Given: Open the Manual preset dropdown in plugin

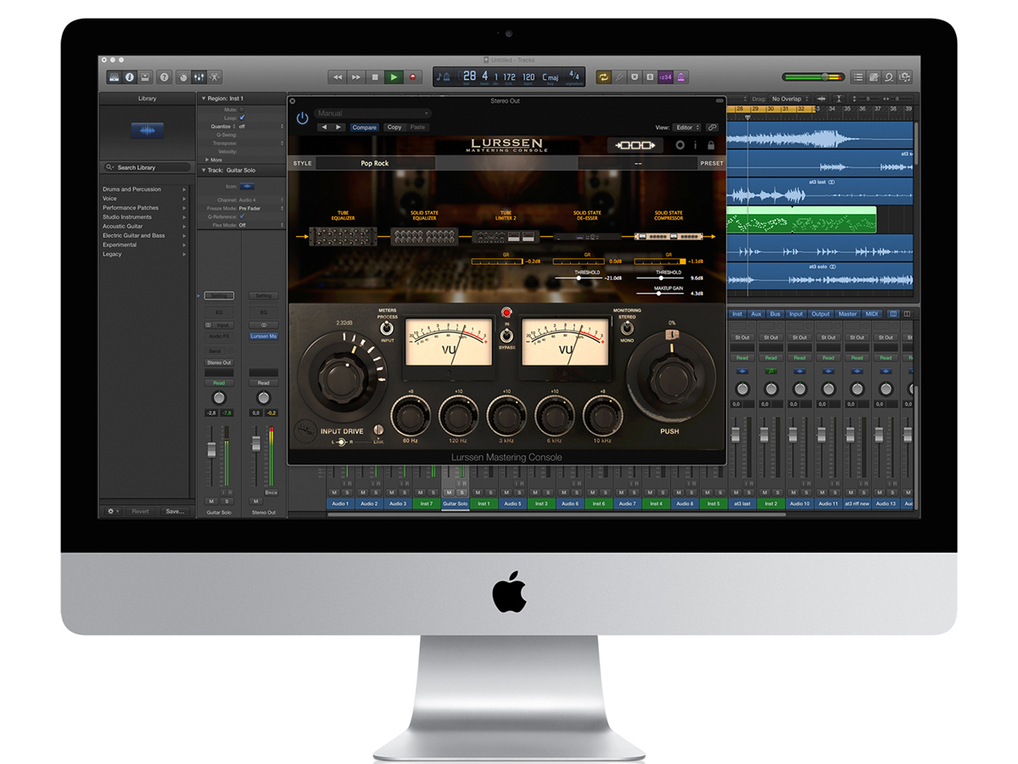Looking at the screenshot, I should pyautogui.click(x=372, y=113).
